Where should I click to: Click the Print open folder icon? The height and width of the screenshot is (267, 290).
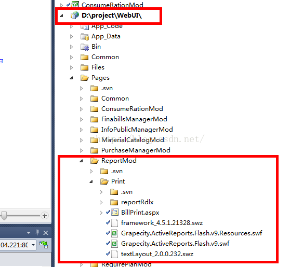(104, 181)
